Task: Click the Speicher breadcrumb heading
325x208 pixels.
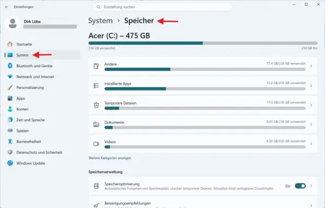Action: click(139, 21)
